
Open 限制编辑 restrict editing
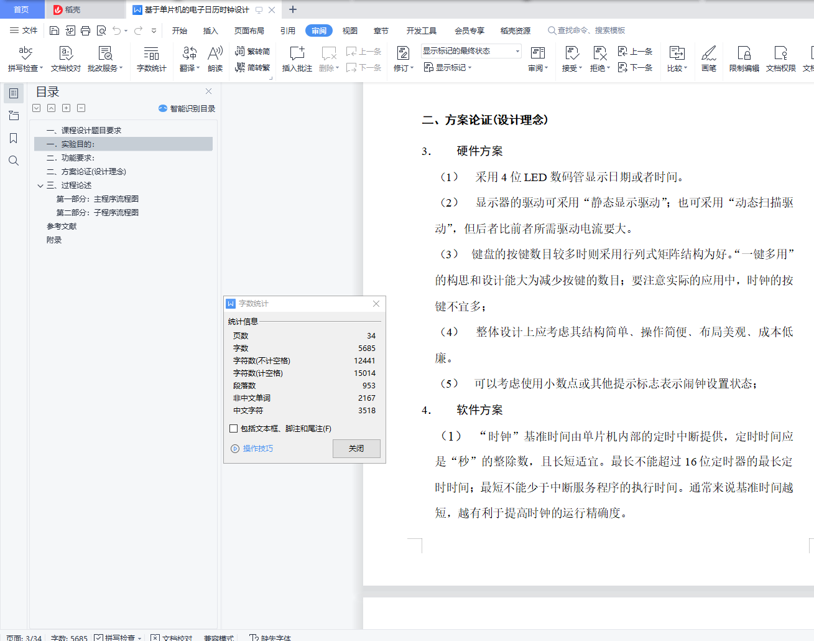point(744,59)
